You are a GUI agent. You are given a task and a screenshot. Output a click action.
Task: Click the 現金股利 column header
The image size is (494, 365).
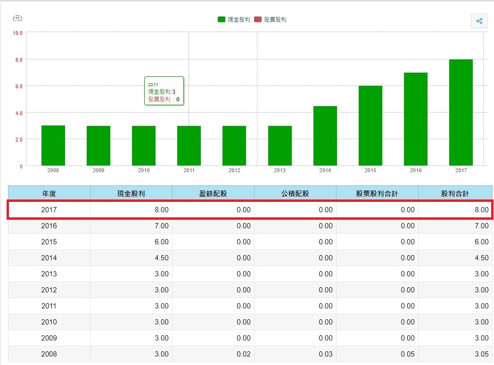tap(131, 193)
